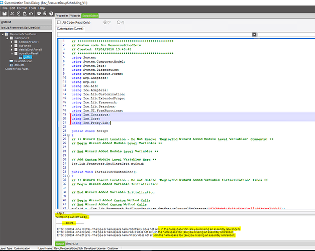Switch to the Wizards tab
This screenshot has height=251, width=315.
(x=75, y=16)
